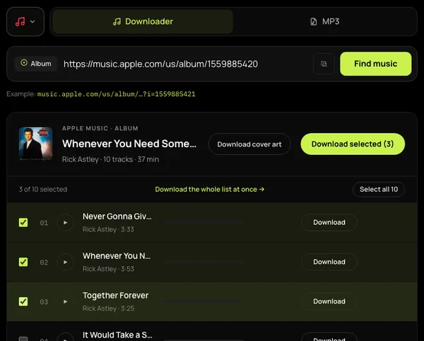Viewport: 424px width, 341px height.
Task: Click the Find music button
Action: pos(376,64)
